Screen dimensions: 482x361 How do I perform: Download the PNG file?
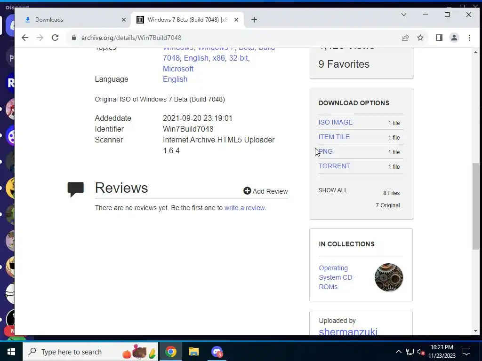click(x=326, y=151)
